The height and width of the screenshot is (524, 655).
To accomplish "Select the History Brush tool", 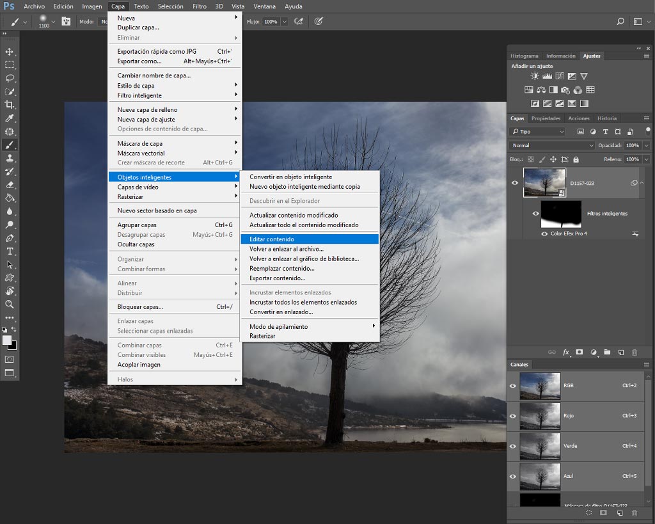I will (9, 171).
